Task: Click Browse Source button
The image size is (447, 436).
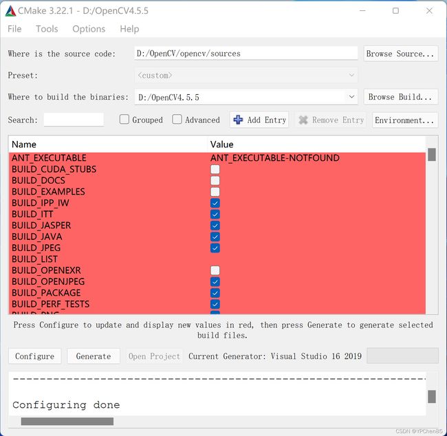Action: click(x=400, y=54)
